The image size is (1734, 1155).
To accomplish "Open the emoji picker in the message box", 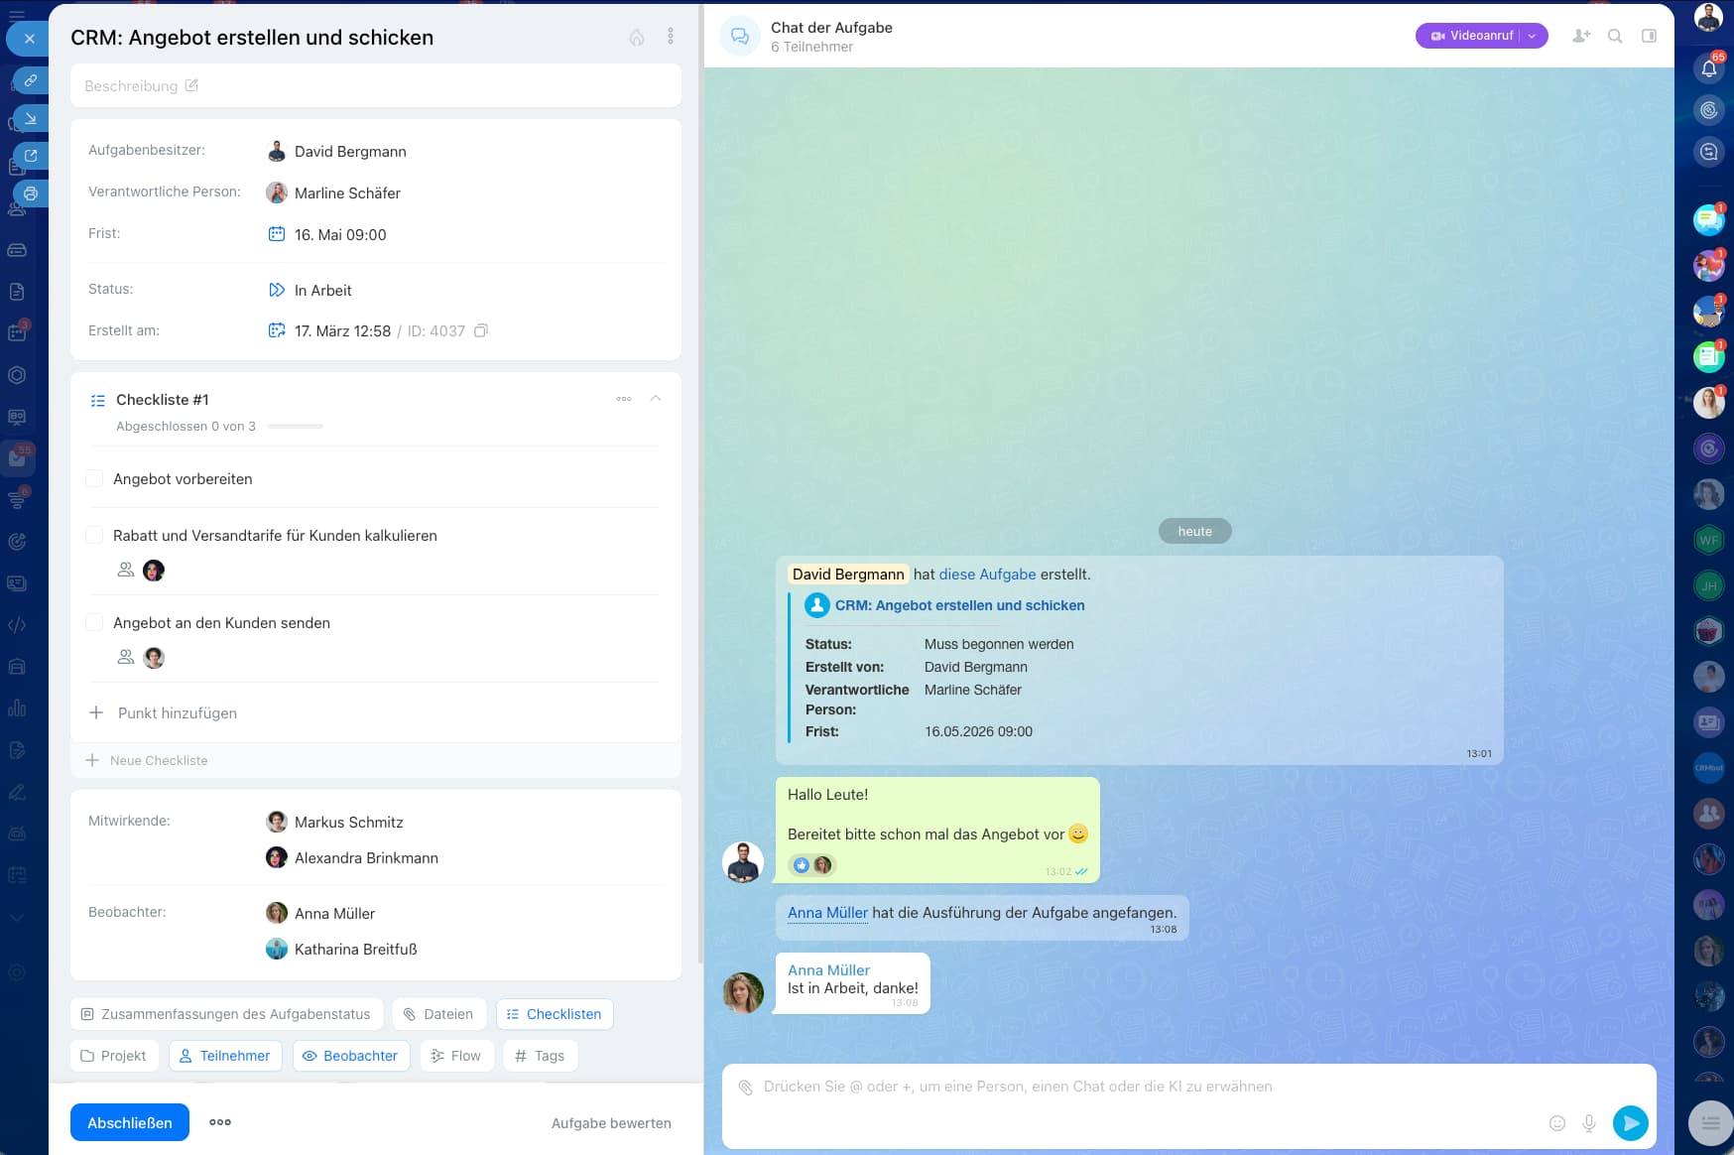I will [1557, 1123].
